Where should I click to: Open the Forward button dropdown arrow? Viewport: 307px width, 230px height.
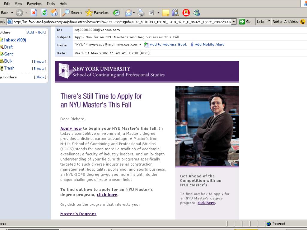(x=26, y=13)
